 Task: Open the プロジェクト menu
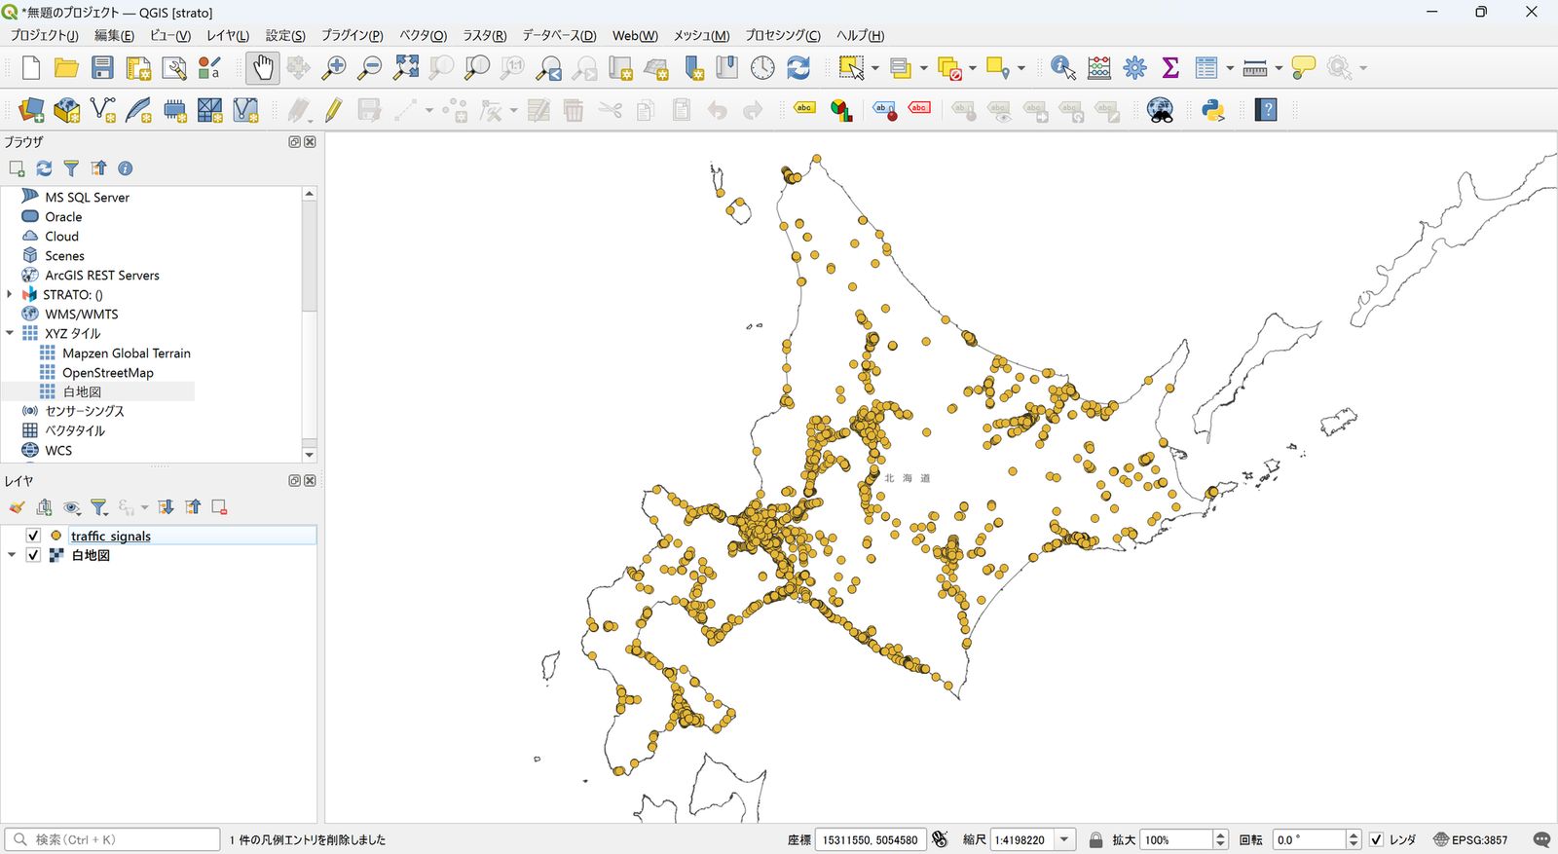(x=45, y=35)
